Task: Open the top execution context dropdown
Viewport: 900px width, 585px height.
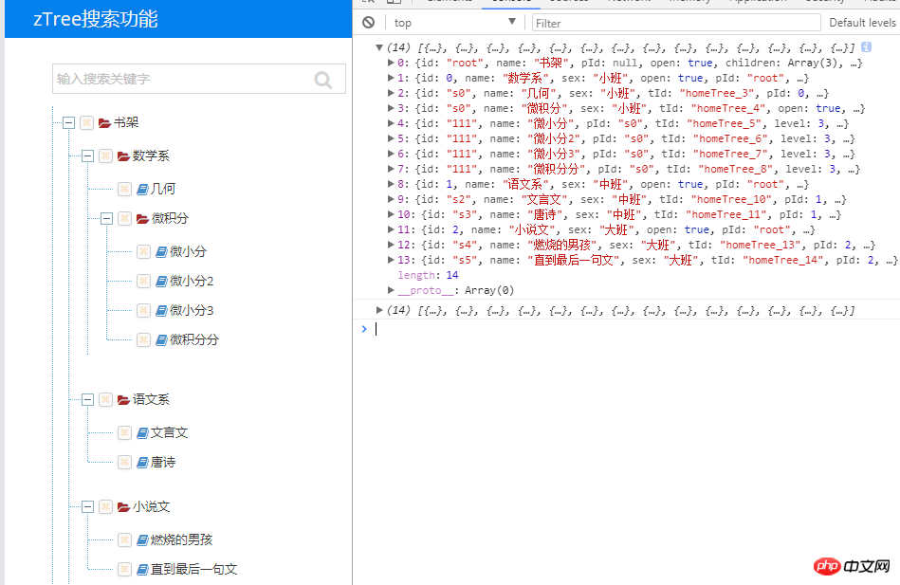Action: click(454, 23)
